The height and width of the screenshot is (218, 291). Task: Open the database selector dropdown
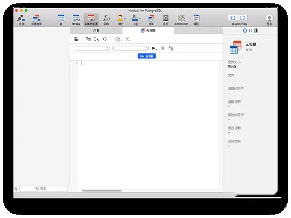click(130, 49)
